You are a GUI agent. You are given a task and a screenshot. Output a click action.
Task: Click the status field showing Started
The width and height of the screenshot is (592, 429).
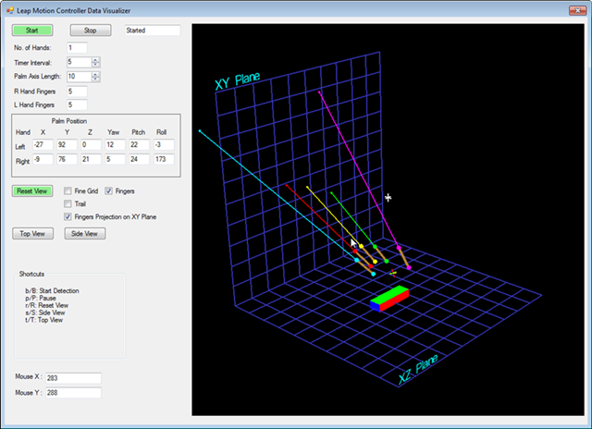pyautogui.click(x=153, y=31)
